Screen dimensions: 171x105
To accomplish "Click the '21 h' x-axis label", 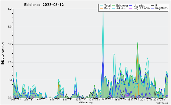I will (149, 99).
